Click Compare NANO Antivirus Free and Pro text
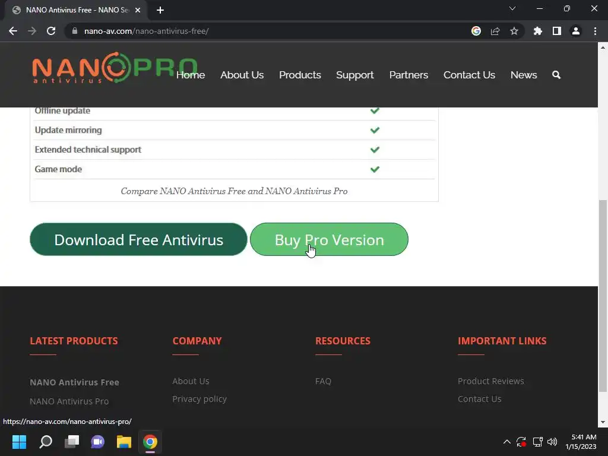Screen dimensions: 608x456 (x=234, y=191)
